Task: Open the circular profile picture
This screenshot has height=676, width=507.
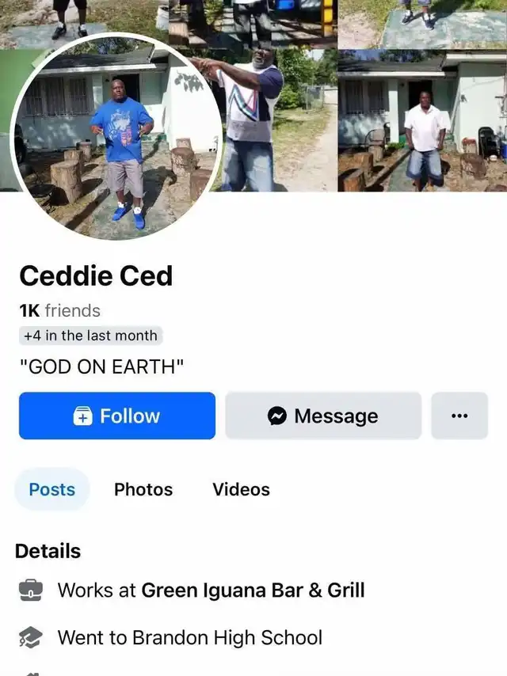Action: 117,137
